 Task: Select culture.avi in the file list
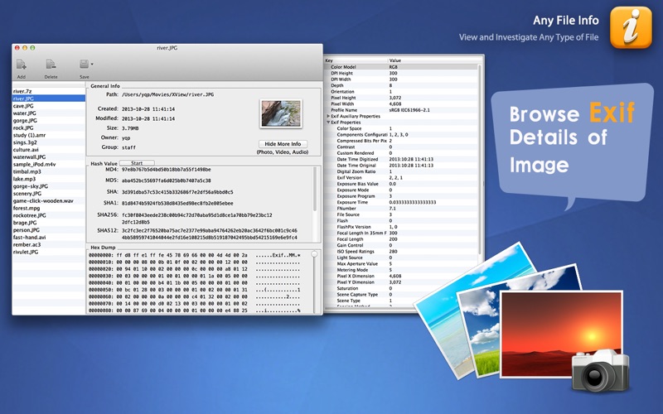49,150
